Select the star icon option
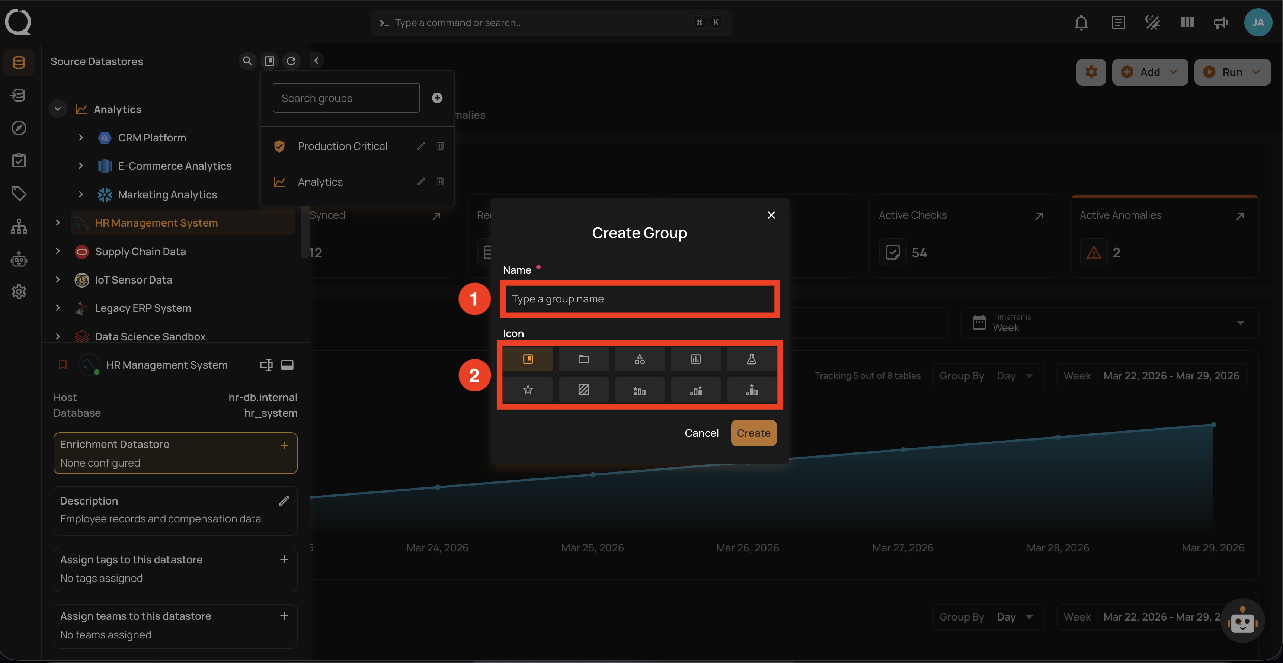The image size is (1283, 663). (527, 390)
